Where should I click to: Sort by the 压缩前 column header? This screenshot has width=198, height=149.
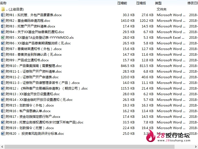[122, 3]
